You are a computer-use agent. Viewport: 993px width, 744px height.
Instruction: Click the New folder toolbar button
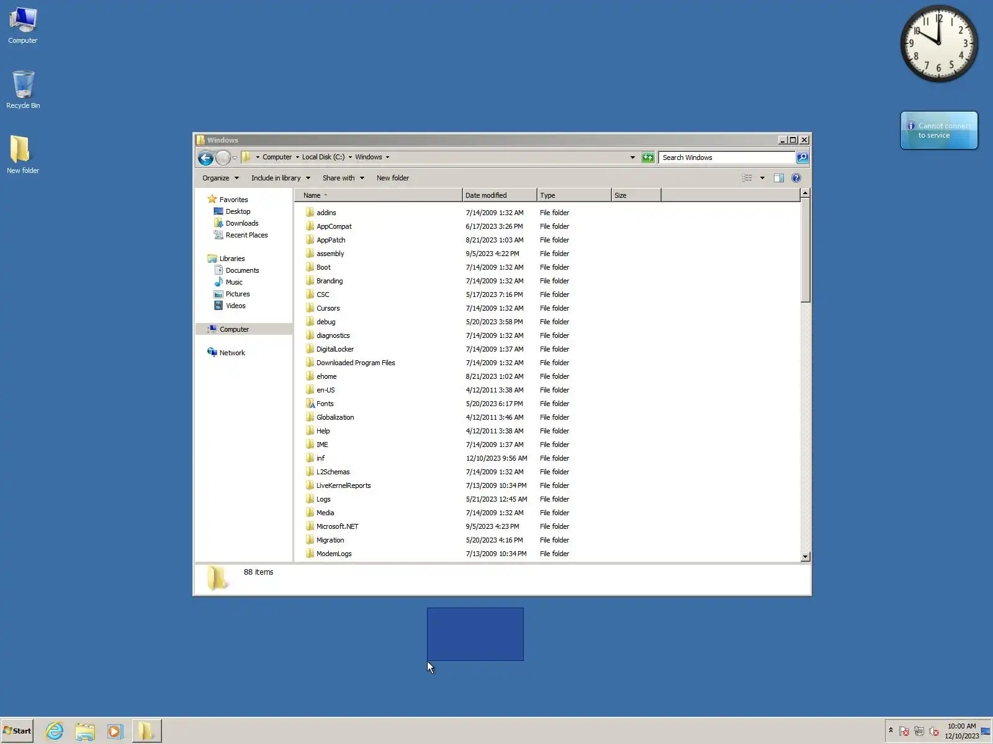393,178
